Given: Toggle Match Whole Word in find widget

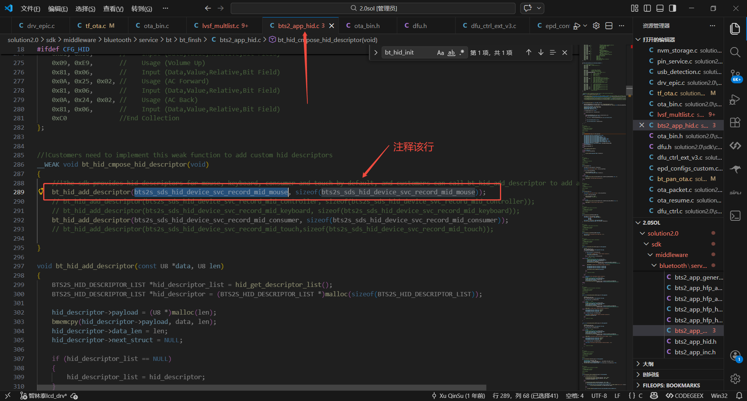Looking at the screenshot, I should 451,53.
